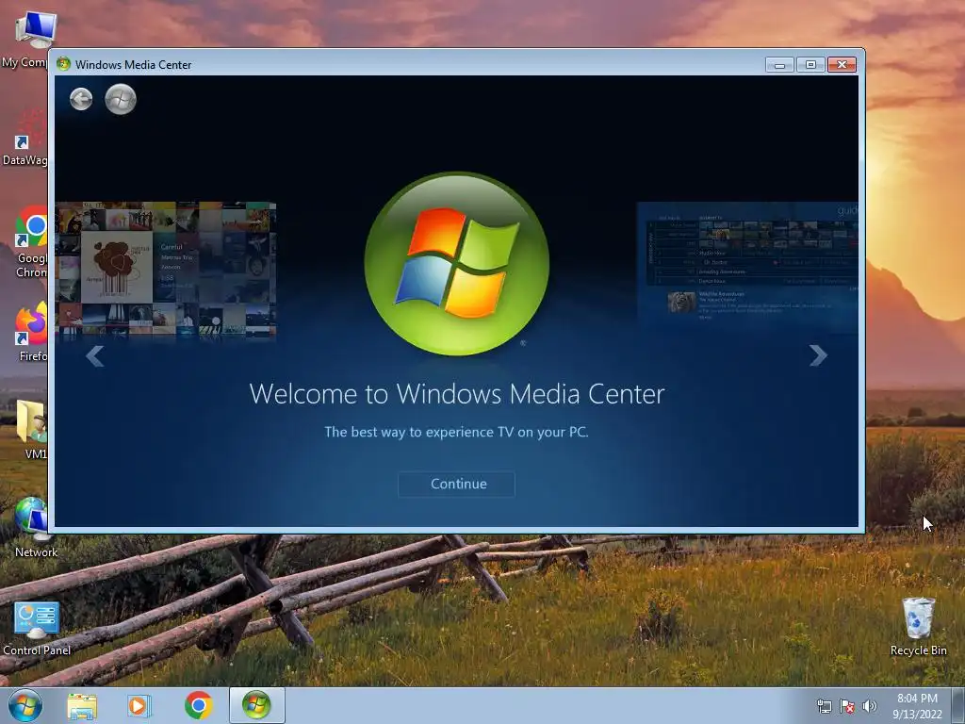
Task: Minimize the Windows Media Center window
Action: pos(779,65)
